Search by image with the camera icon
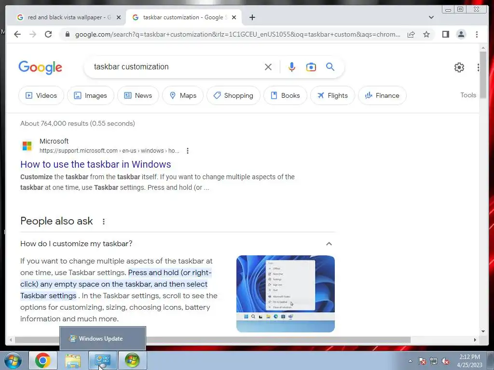The height and width of the screenshot is (370, 494). pyautogui.click(x=311, y=67)
